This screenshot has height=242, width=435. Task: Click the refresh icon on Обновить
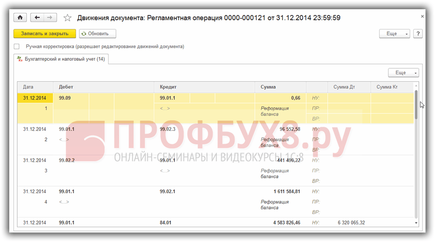click(84, 34)
